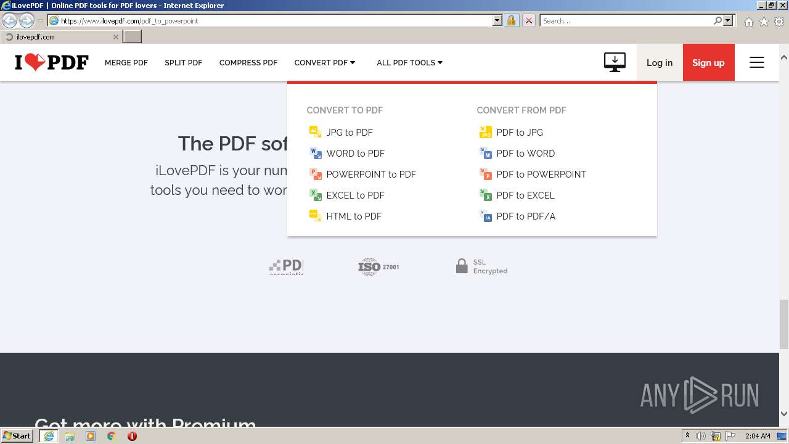Click the volume icon in system tray
The width and height of the screenshot is (789, 444).
[x=701, y=436]
